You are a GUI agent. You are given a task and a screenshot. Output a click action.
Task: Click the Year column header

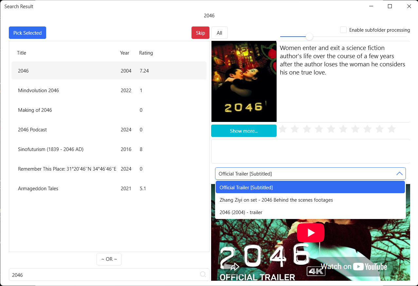tap(125, 53)
